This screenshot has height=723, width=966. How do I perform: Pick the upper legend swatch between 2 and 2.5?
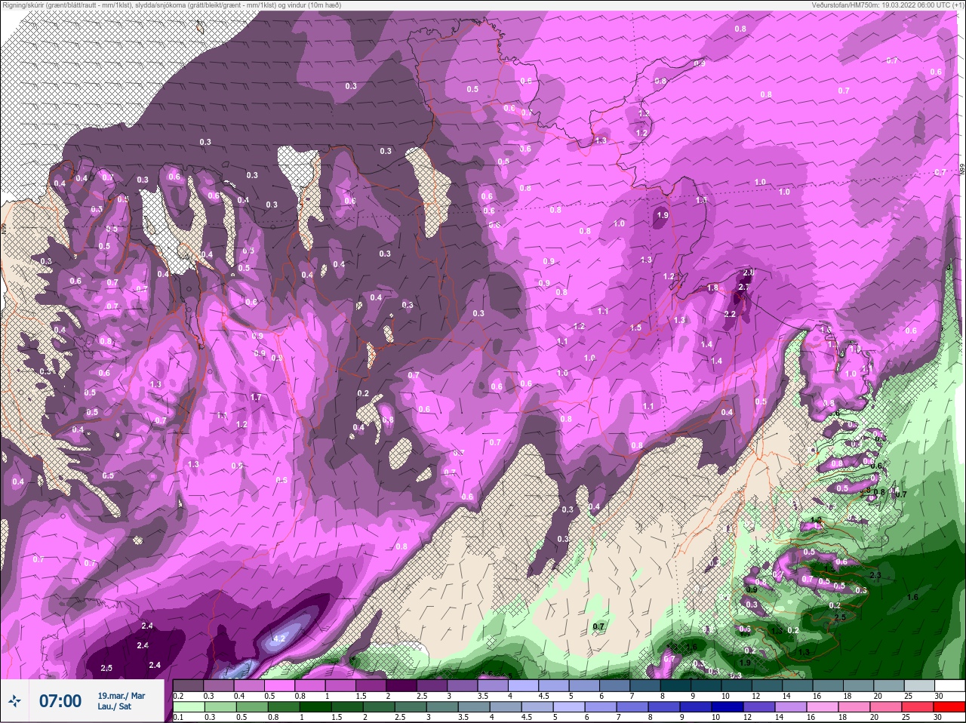coord(401,685)
